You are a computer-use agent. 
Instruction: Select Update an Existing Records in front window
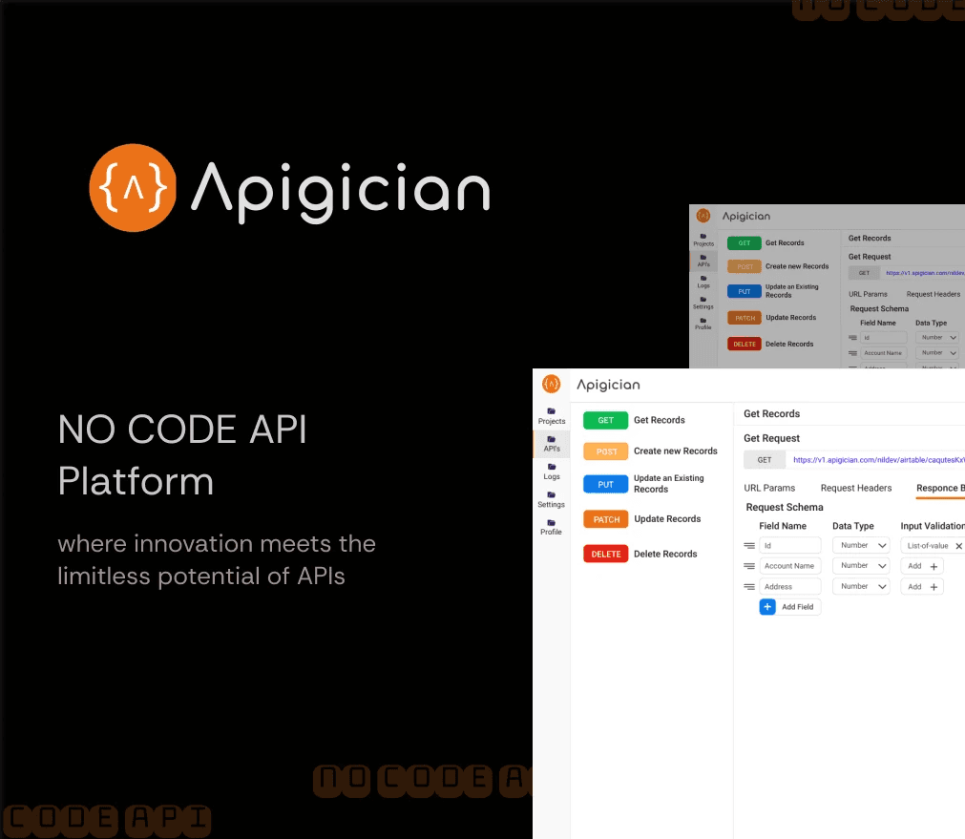point(668,484)
